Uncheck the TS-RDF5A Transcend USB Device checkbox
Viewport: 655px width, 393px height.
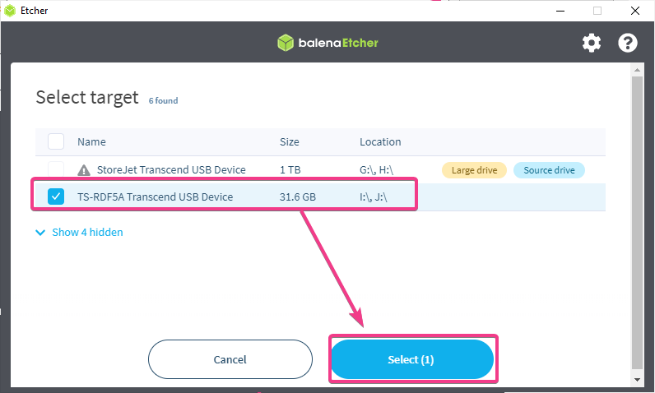point(56,196)
